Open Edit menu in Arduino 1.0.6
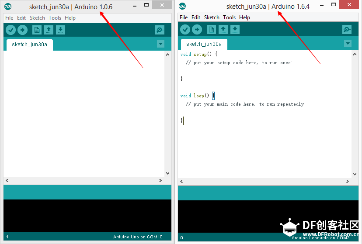 click(21, 18)
